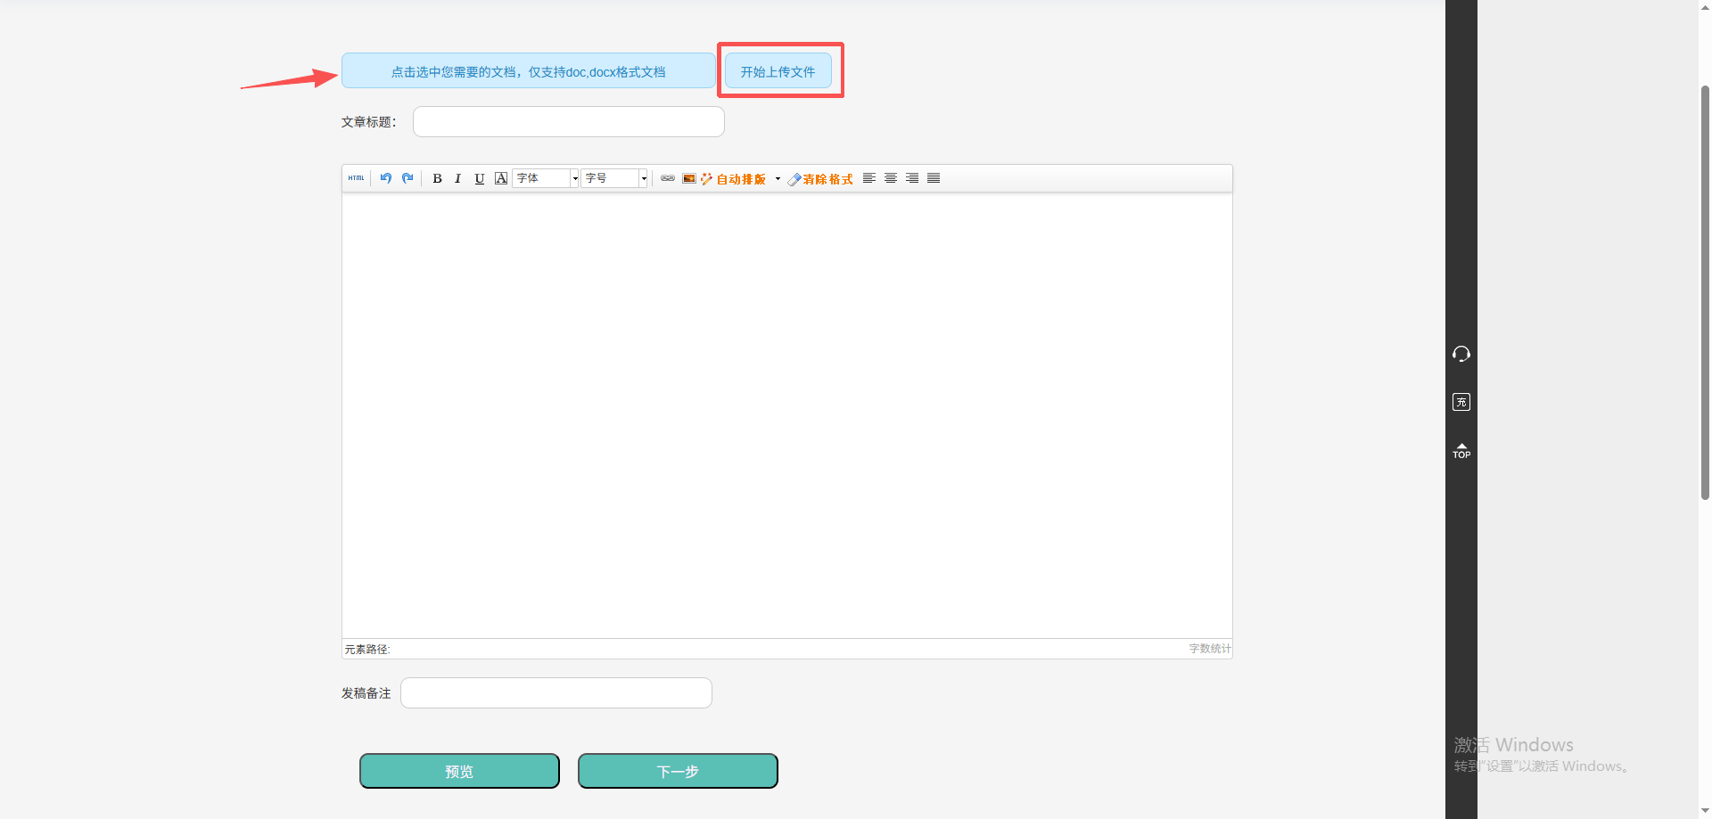
Task: Click the undo arrow icon
Action: pyautogui.click(x=386, y=178)
